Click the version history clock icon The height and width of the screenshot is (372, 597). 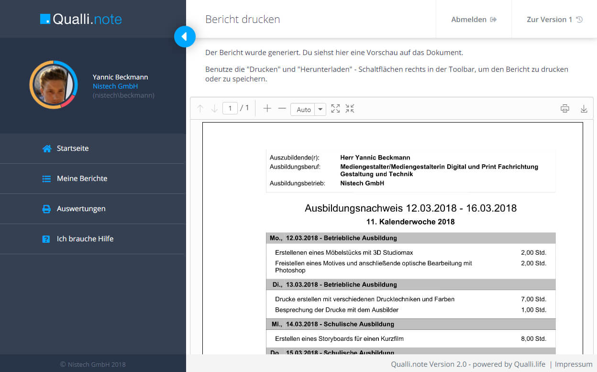[579, 20]
